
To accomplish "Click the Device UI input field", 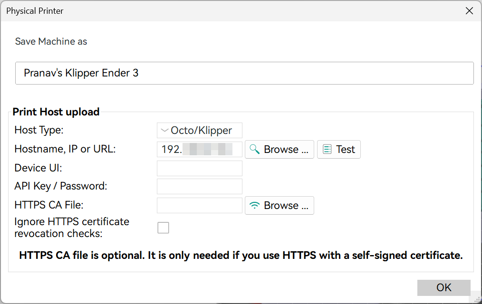I will (x=200, y=168).
